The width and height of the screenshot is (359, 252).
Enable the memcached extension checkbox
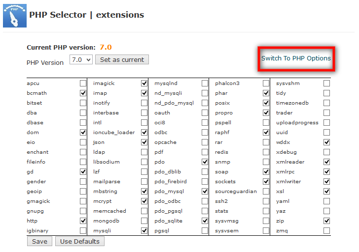coord(144,211)
